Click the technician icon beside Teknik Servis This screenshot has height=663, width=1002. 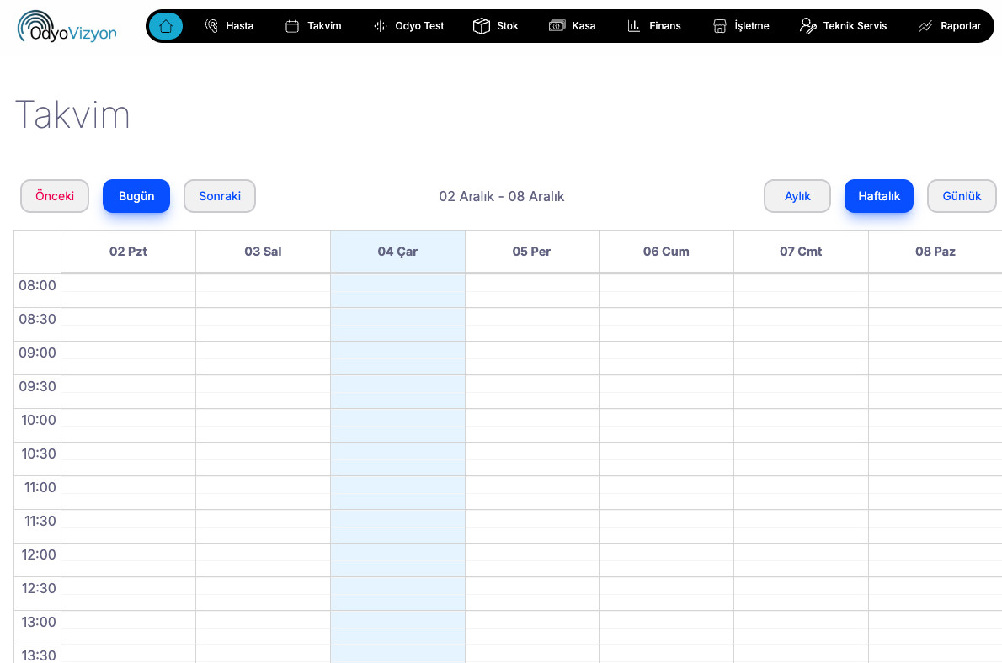coord(808,26)
